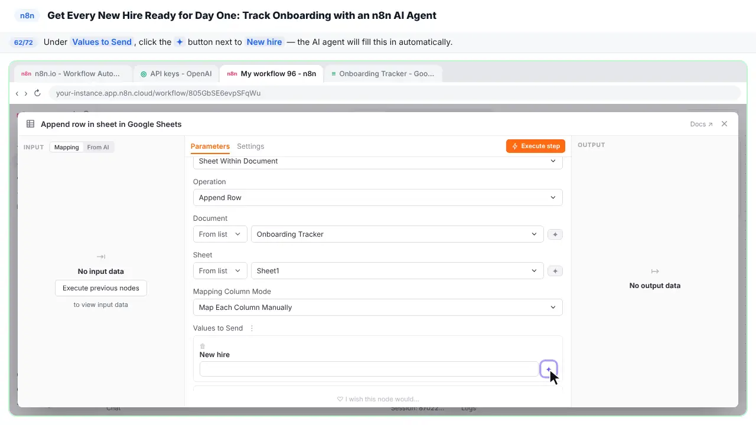Open the Operation dropdown showing Append Row
This screenshot has height=425, width=756.
(x=378, y=198)
